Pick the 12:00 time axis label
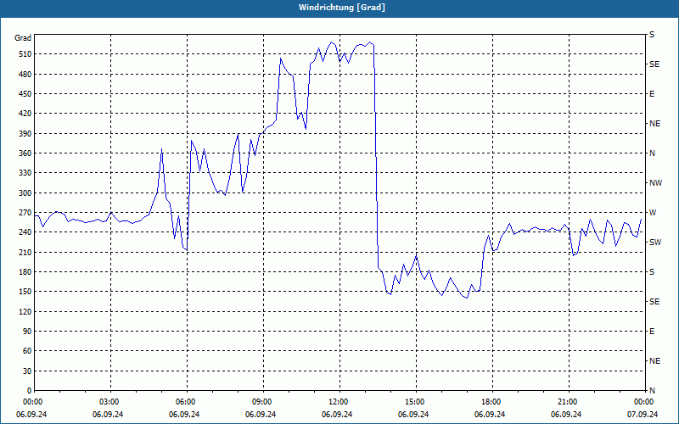 coord(339,402)
